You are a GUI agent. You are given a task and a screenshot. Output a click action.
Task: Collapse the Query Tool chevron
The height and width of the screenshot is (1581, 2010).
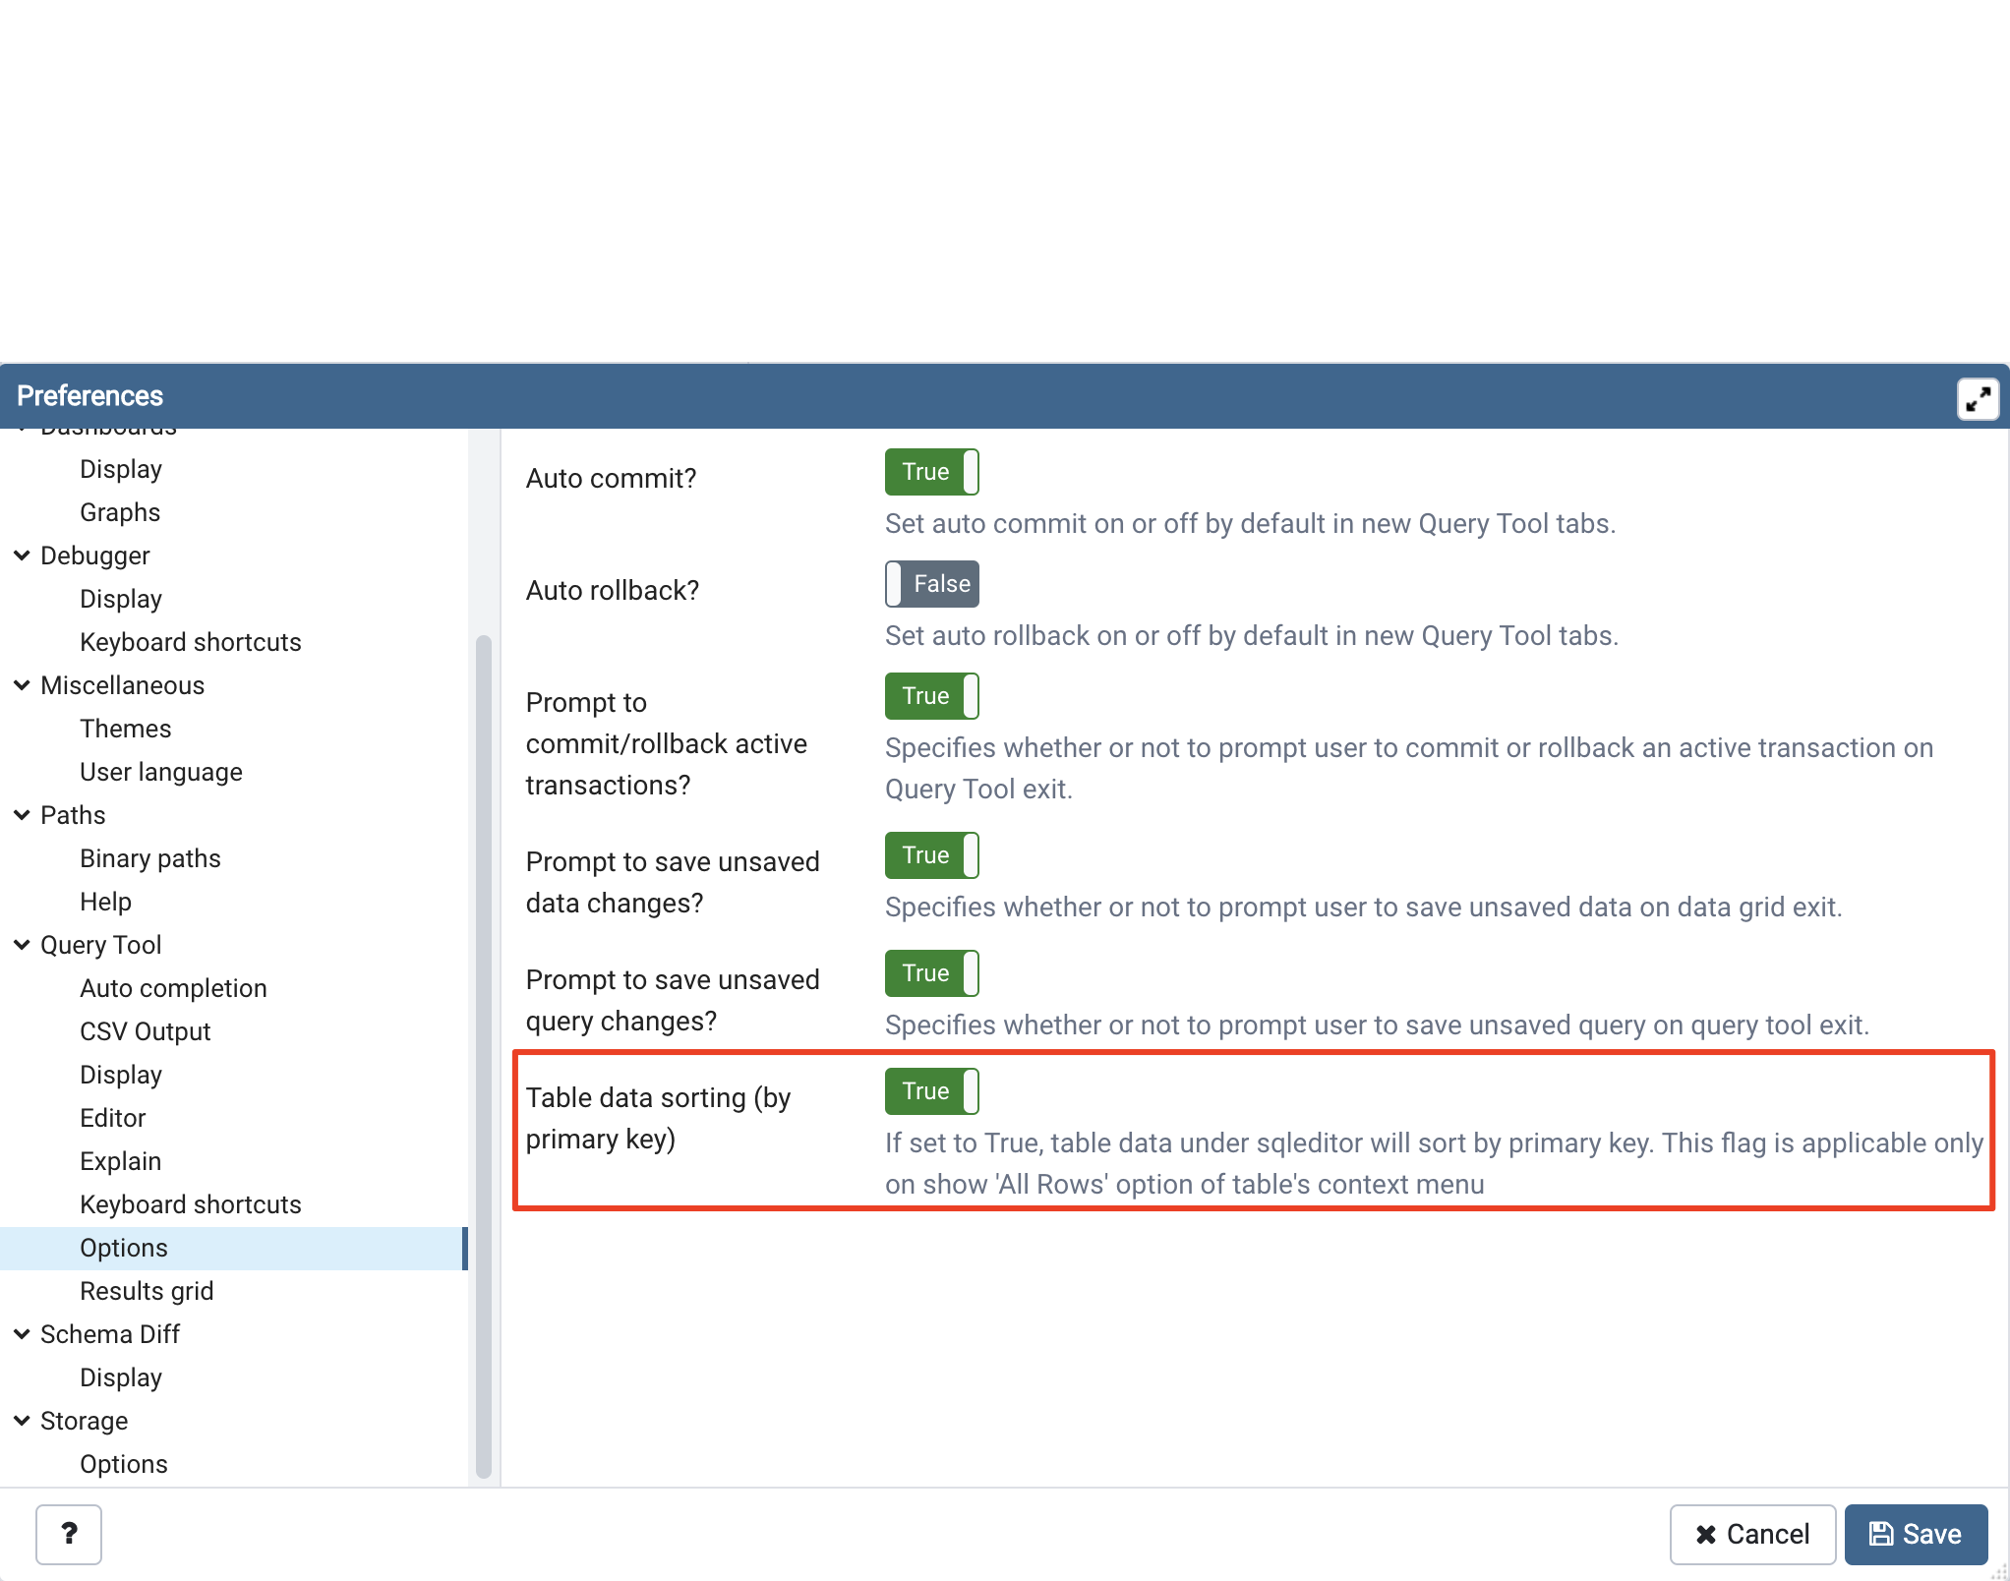point(22,945)
